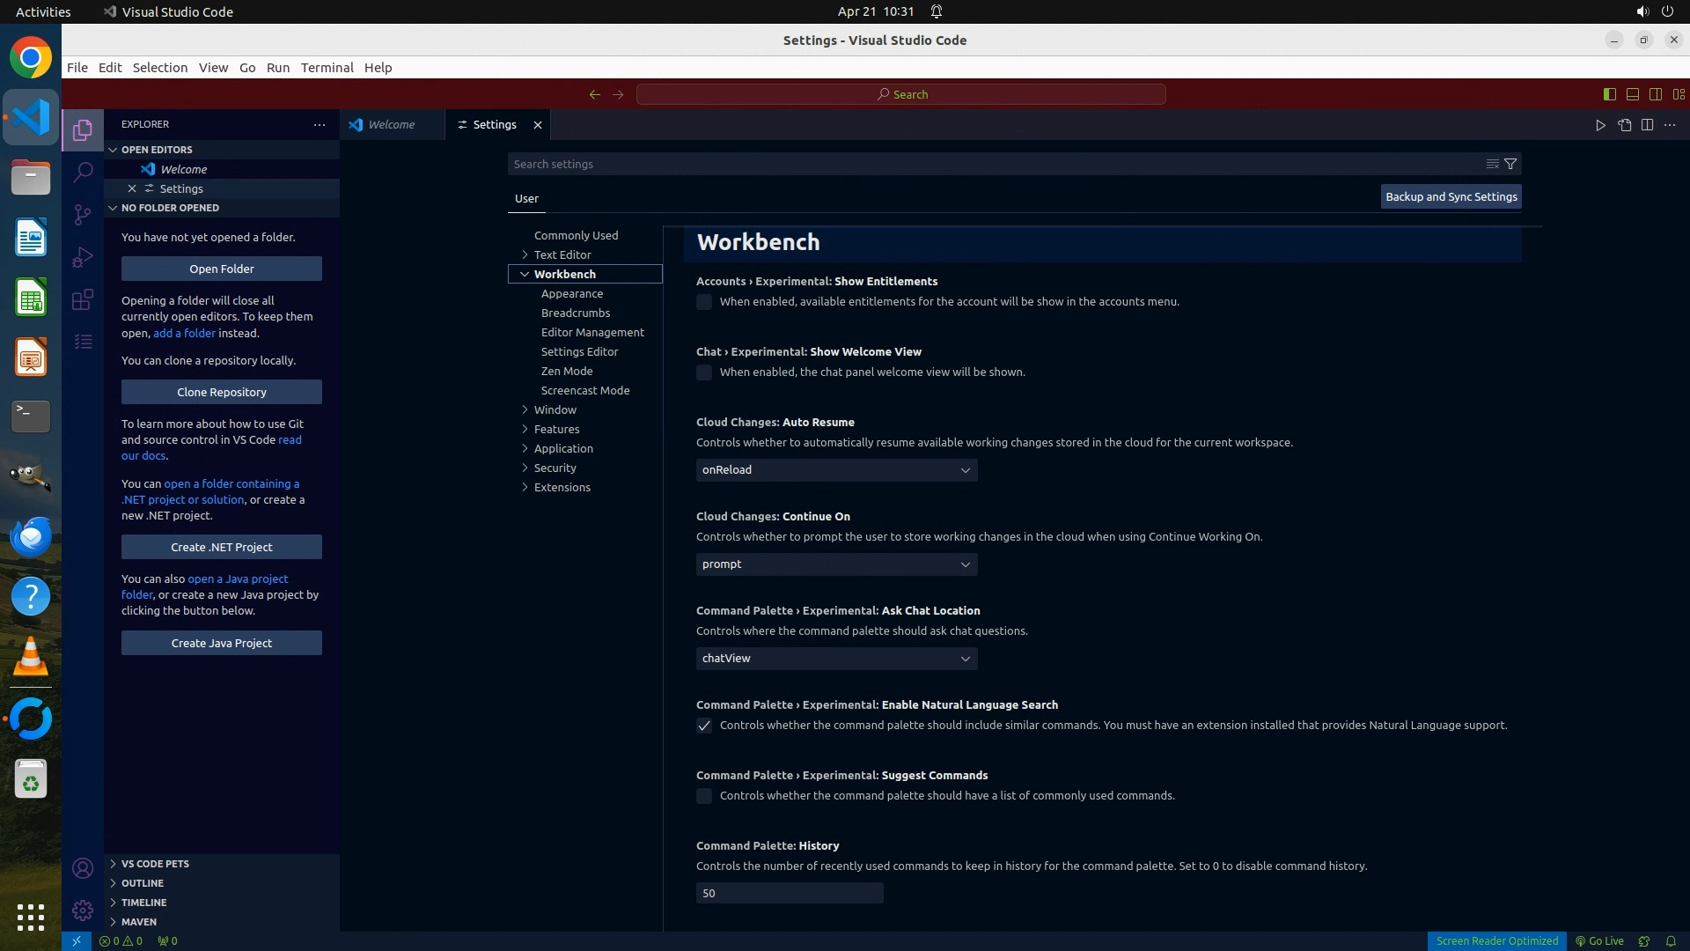
Task: Click the Search activity bar icon
Action: pyautogui.click(x=83, y=173)
